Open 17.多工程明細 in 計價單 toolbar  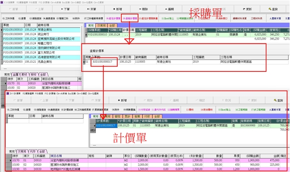[x=258, y=110]
